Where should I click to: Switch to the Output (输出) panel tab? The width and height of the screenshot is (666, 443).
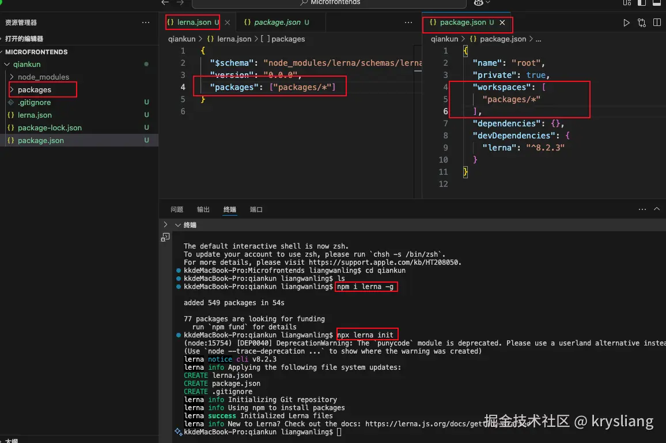pyautogui.click(x=203, y=209)
